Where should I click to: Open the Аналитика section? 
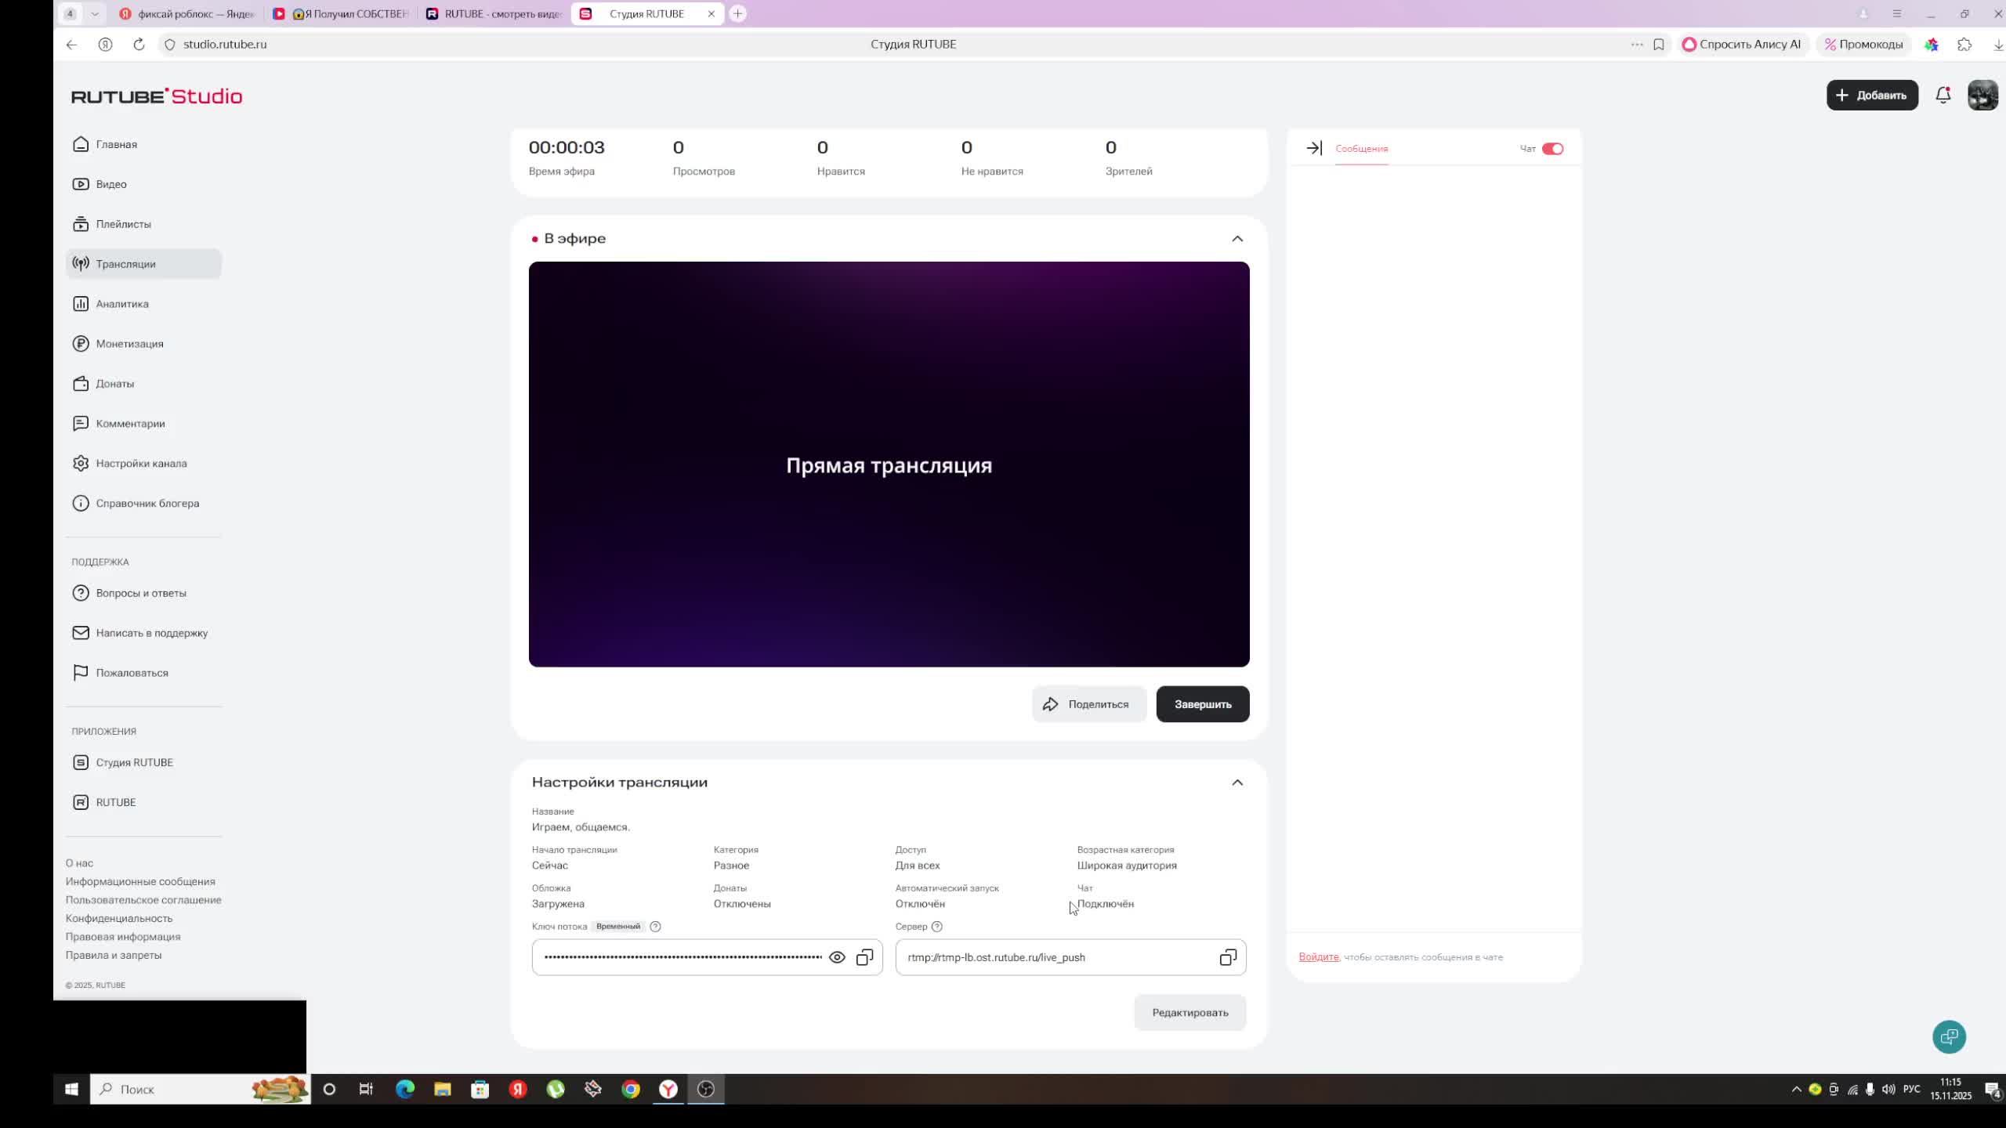121,304
